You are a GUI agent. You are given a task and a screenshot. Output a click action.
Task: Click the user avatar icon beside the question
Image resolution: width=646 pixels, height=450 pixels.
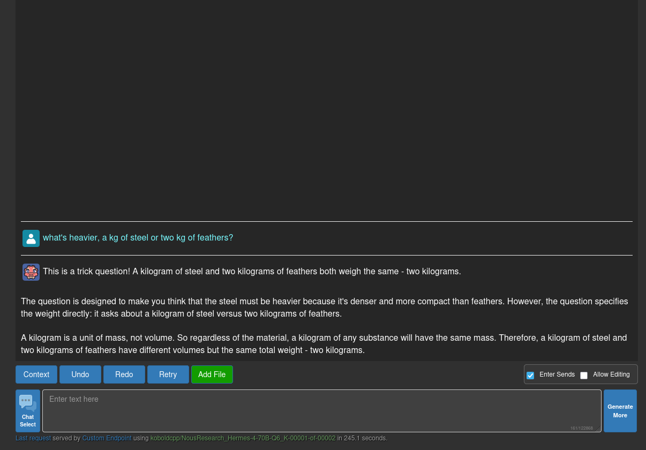click(31, 238)
